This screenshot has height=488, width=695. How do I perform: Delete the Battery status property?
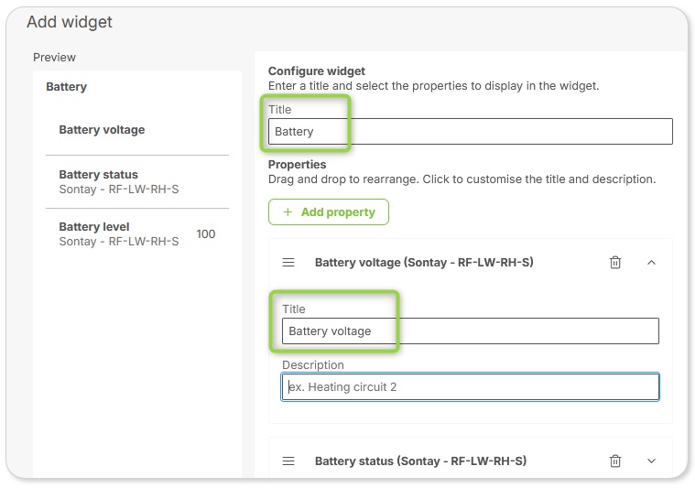coord(615,461)
